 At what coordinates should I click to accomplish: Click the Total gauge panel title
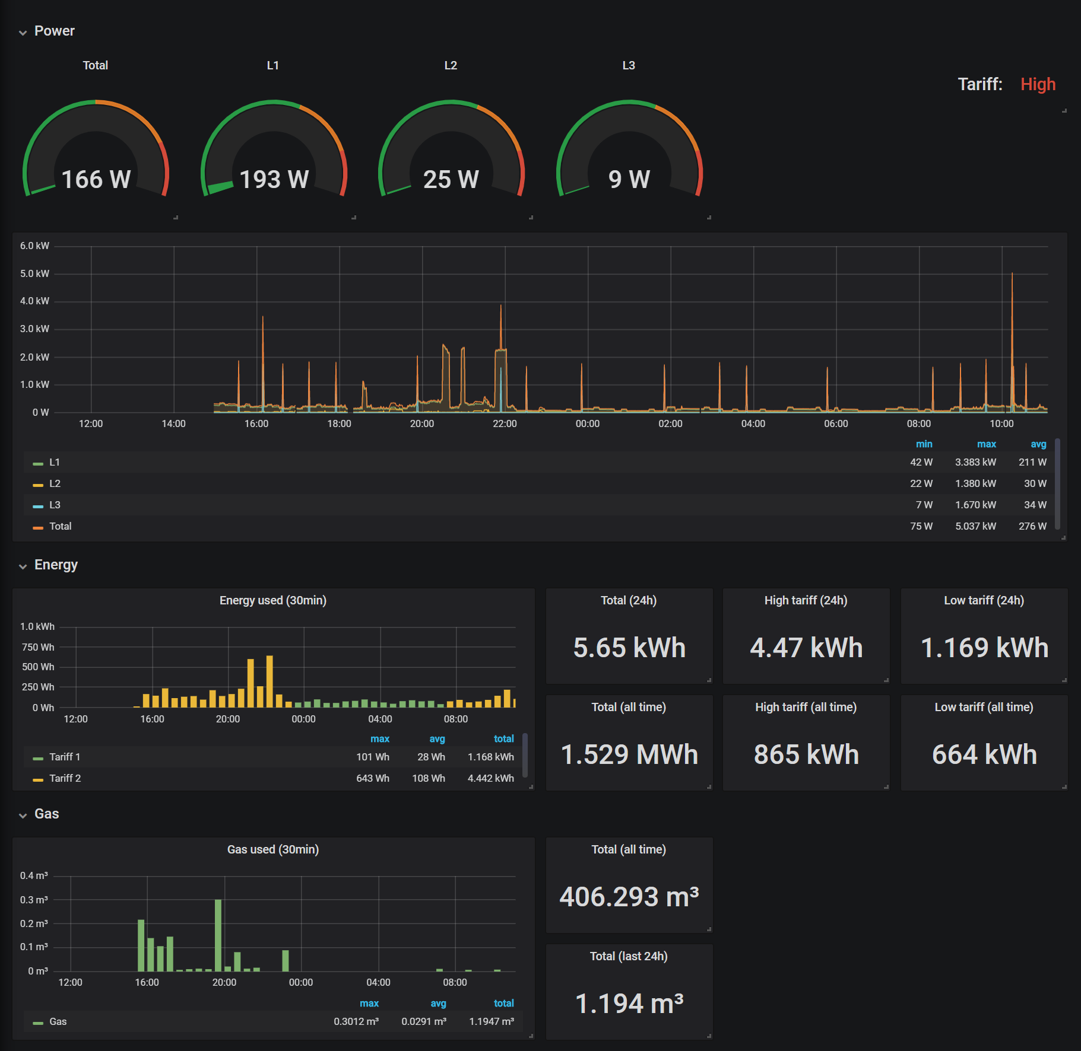(x=95, y=65)
